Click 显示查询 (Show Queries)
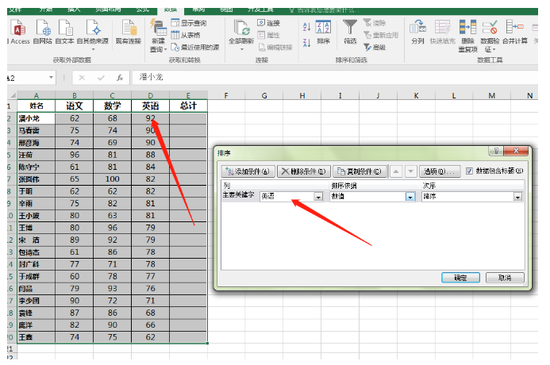The height and width of the screenshot is (365, 550). [x=189, y=23]
